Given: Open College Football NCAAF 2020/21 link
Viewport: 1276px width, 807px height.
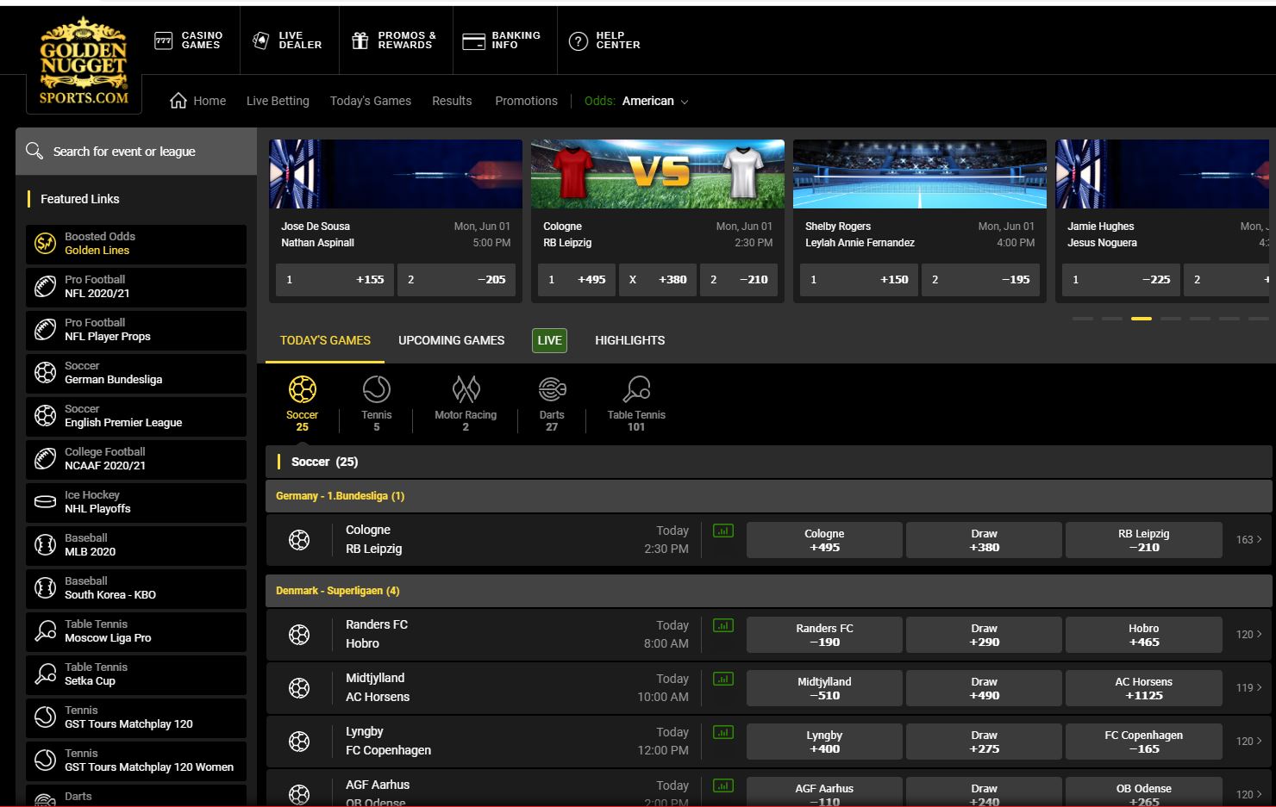Looking at the screenshot, I should point(136,459).
